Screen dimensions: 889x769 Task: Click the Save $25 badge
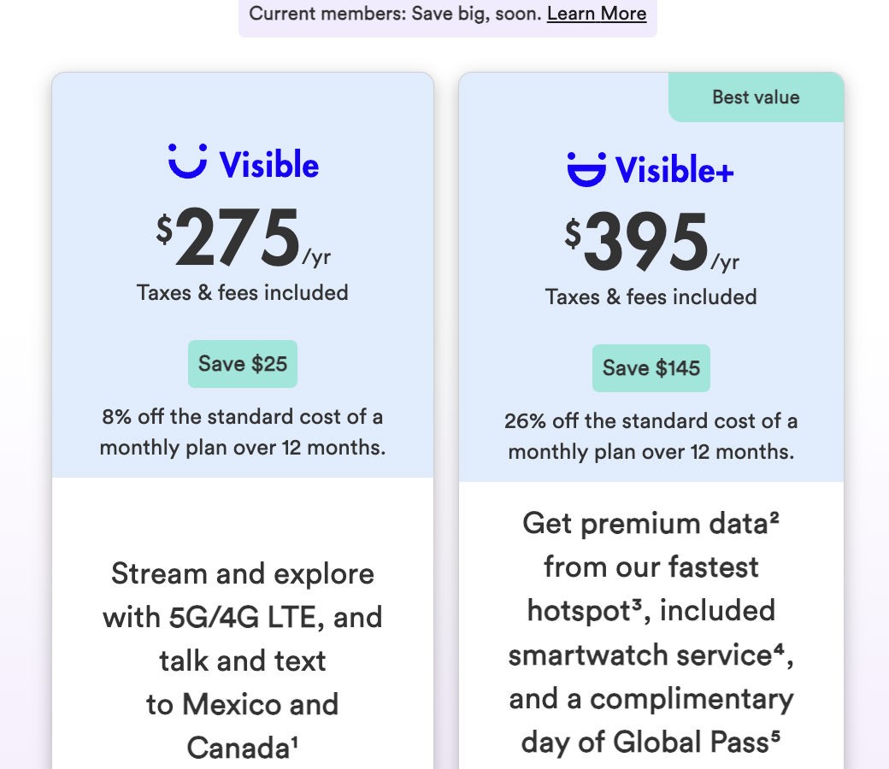243,364
